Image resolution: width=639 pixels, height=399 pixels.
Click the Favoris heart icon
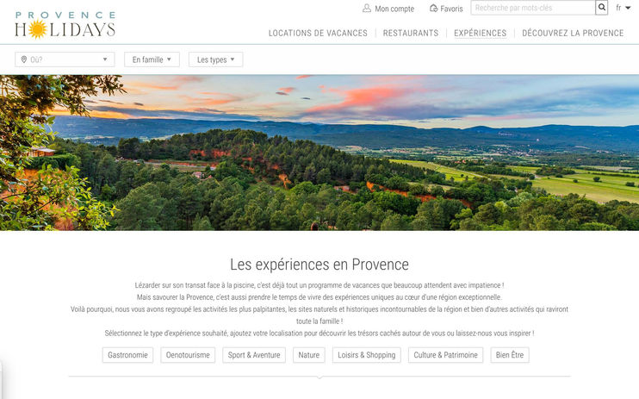point(434,8)
